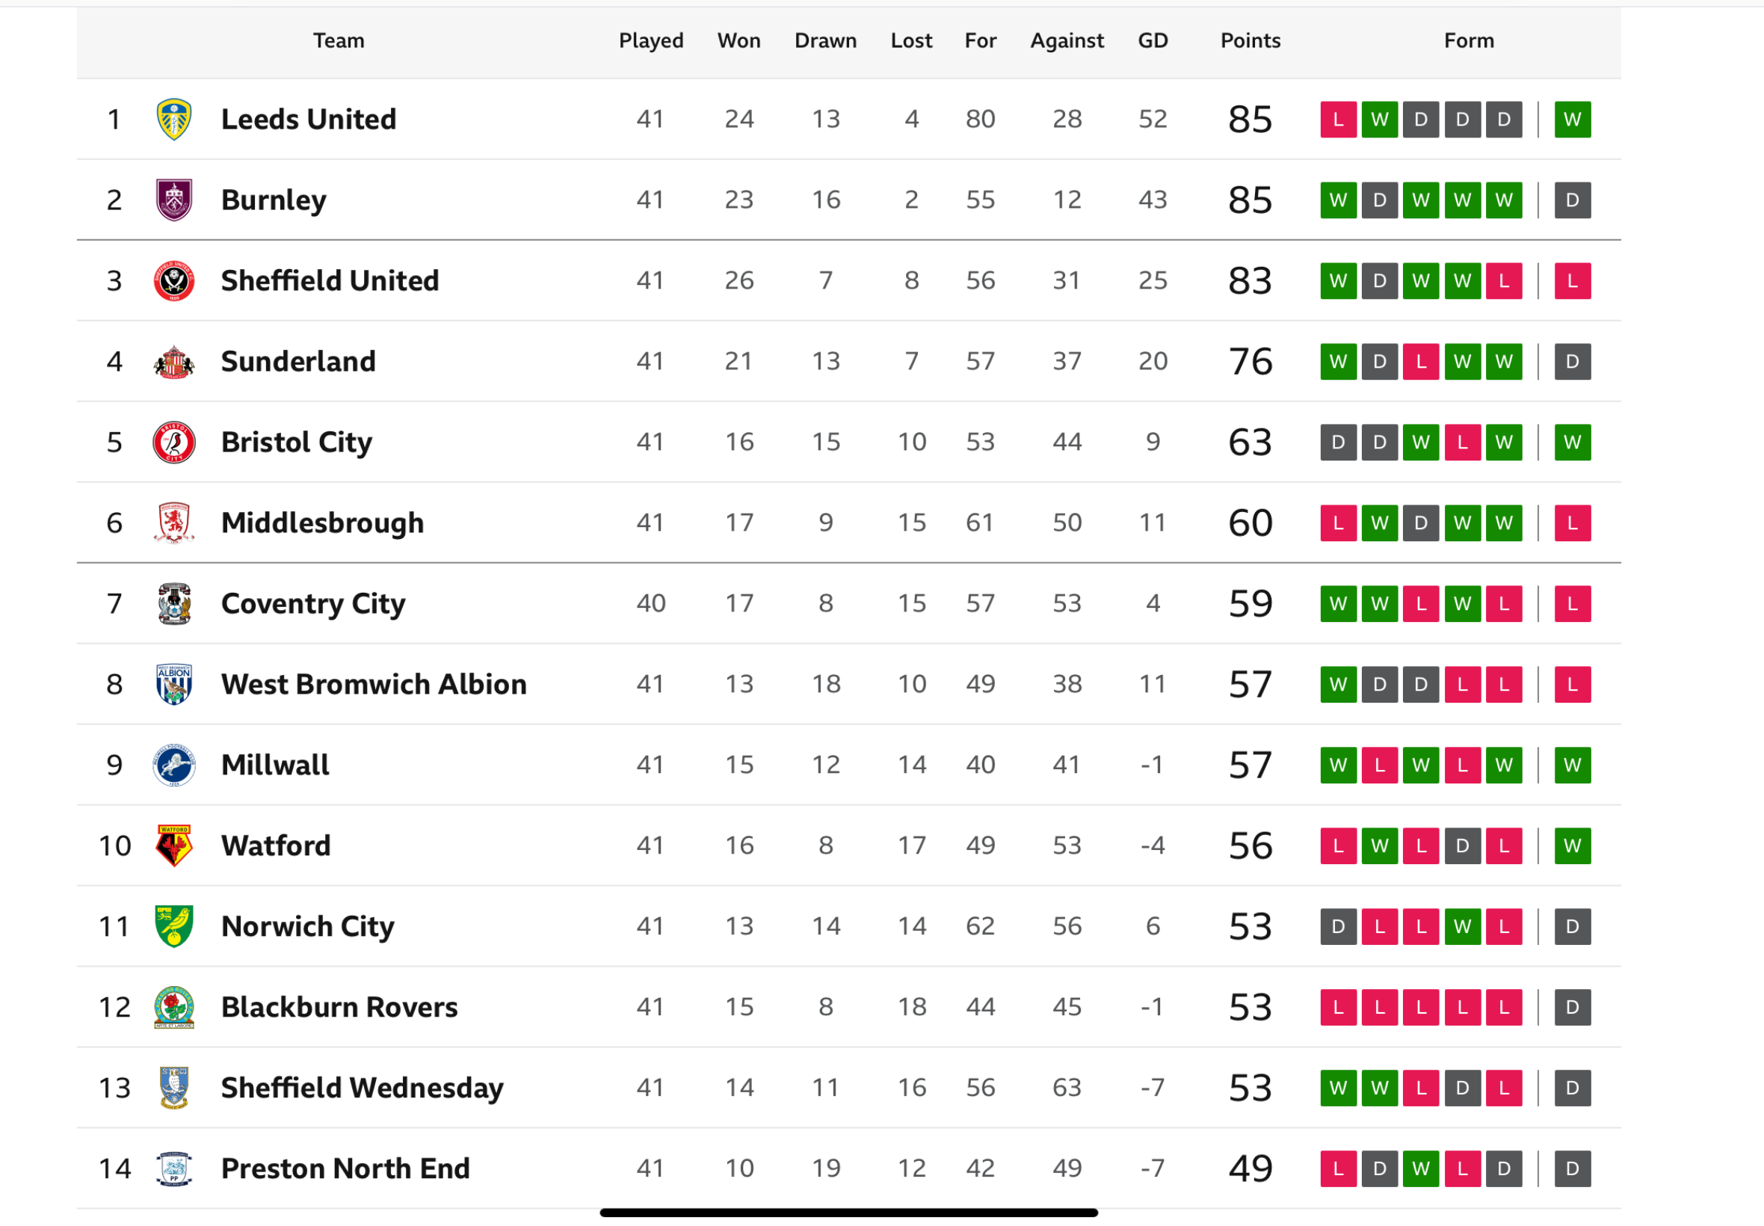Click the GD column header
1764x1226 pixels.
pos(1153,40)
